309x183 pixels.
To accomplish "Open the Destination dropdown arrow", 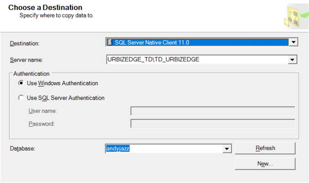I will pyautogui.click(x=293, y=42).
